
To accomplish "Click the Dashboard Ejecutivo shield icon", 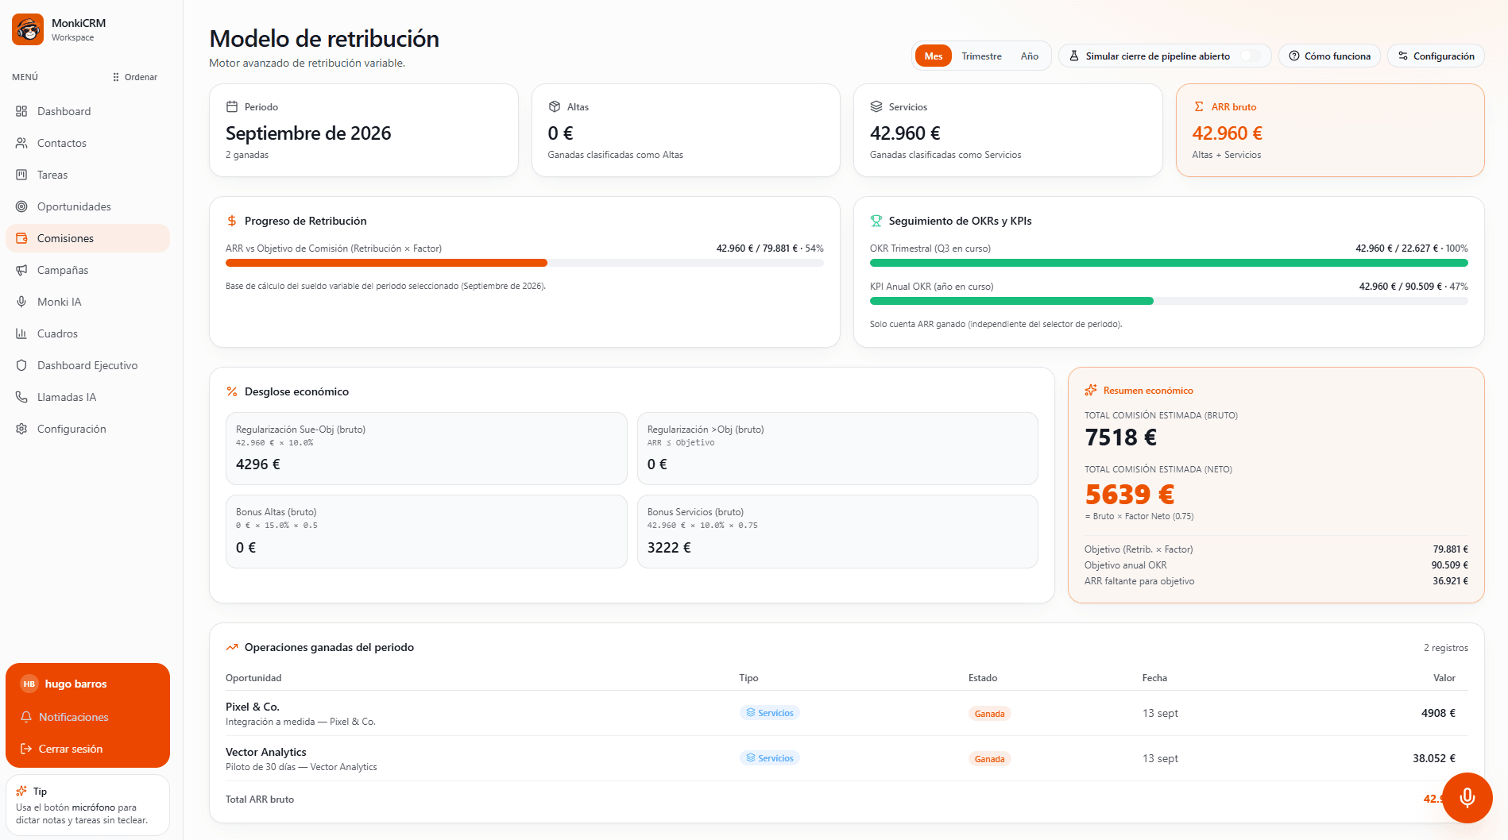I will [x=21, y=365].
